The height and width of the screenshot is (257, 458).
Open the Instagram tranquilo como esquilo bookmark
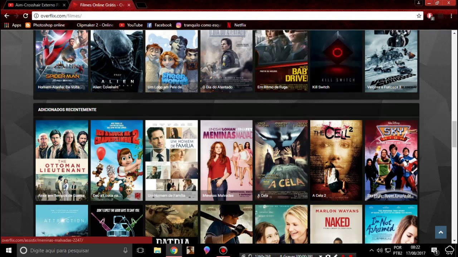(x=199, y=25)
